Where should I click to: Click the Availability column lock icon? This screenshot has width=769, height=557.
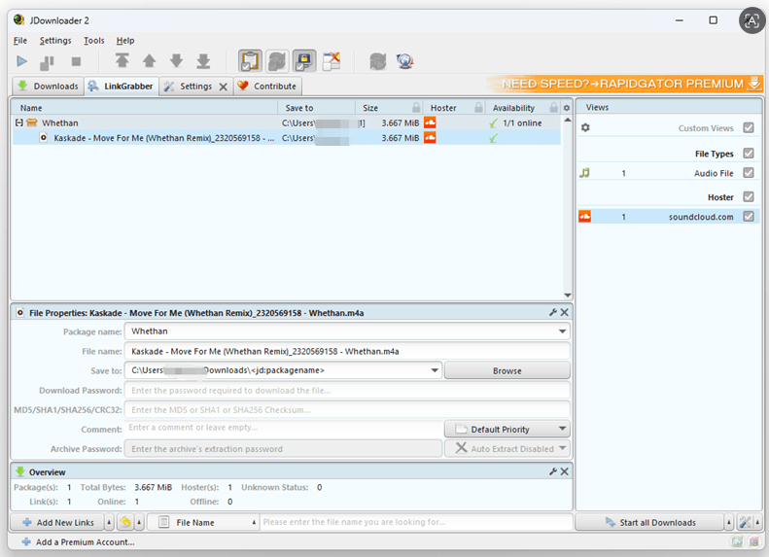554,107
